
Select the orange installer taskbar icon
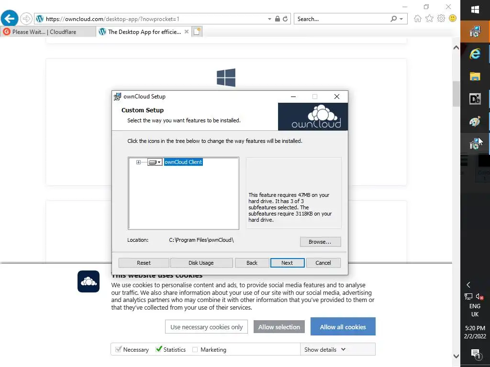[475, 32]
